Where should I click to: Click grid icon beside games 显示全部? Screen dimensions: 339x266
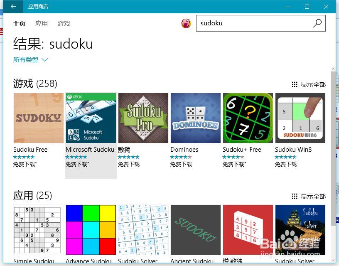tap(295, 84)
